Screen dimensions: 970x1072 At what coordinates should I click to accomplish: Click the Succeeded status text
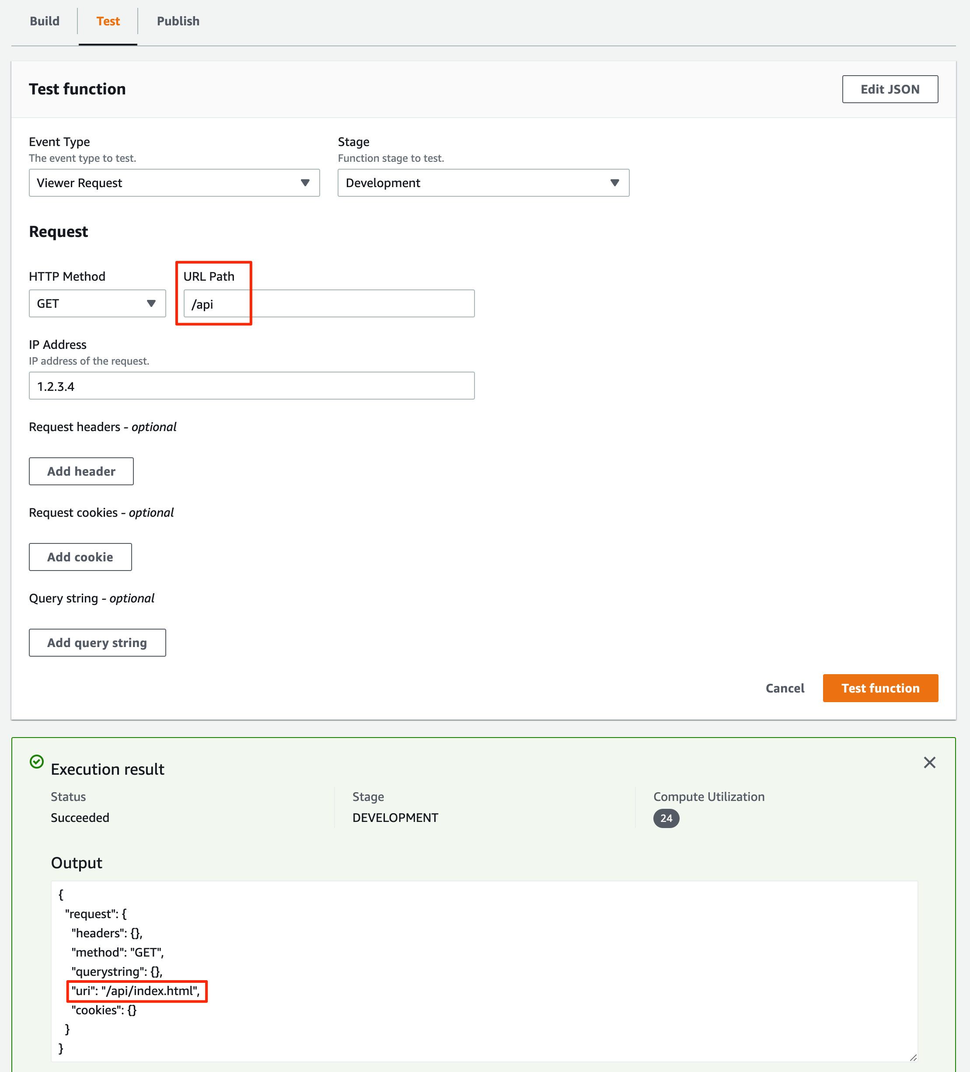point(80,818)
